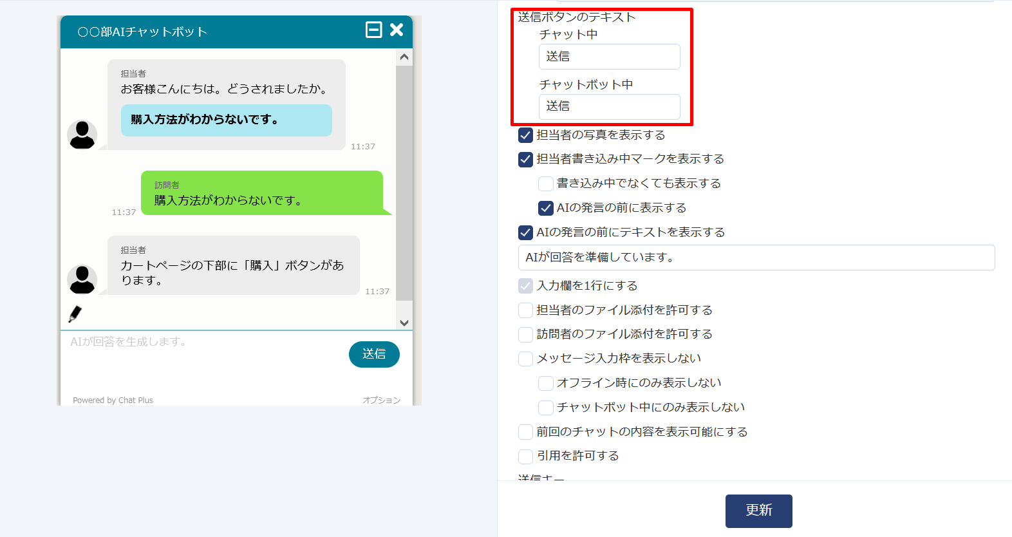1012x537 pixels.
Task: Enable 担当者のファイル添付を許可する checkbox
Action: coord(525,310)
